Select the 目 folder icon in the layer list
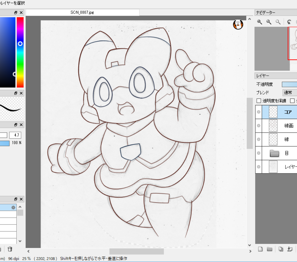The height and width of the screenshot is (262, 297). 274,153
